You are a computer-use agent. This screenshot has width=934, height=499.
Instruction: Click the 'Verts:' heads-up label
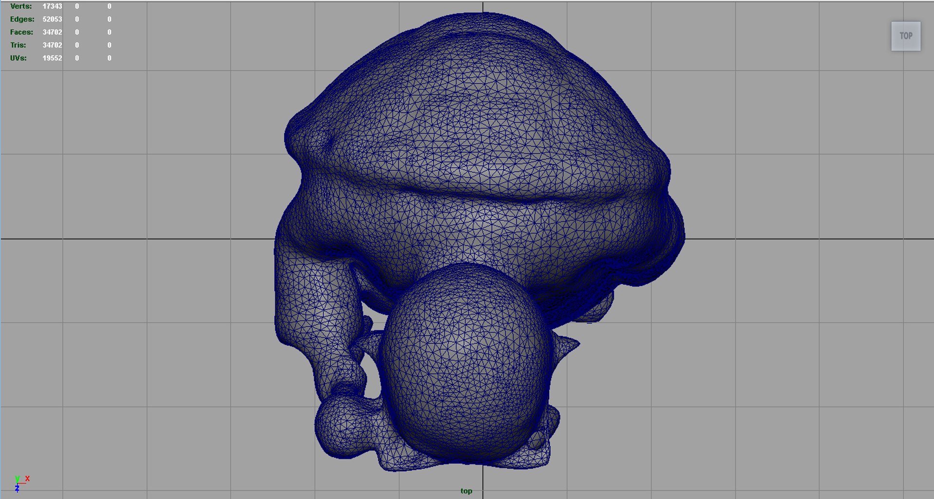pos(21,6)
